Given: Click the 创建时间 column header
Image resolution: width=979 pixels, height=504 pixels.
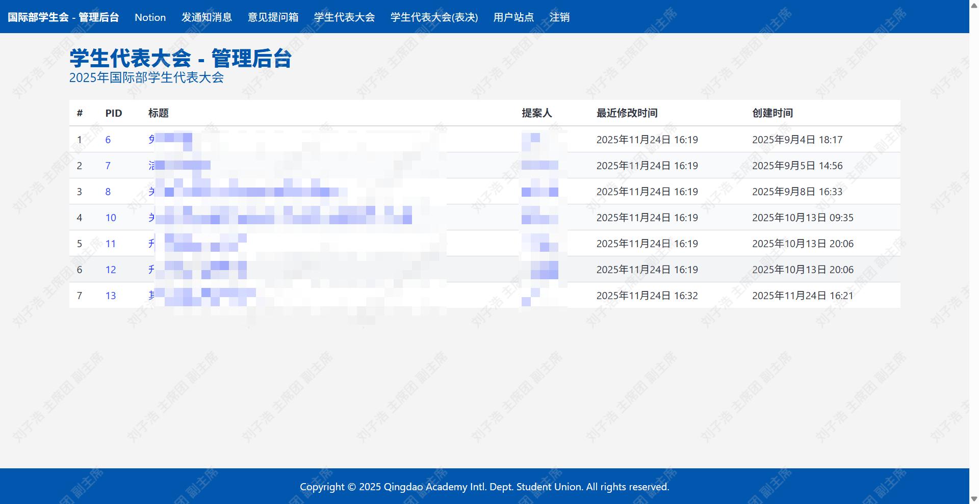Looking at the screenshot, I should pos(772,113).
